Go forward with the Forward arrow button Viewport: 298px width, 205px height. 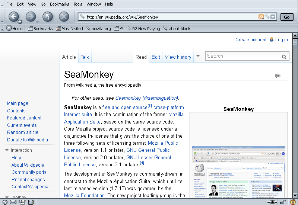pos(31,17)
